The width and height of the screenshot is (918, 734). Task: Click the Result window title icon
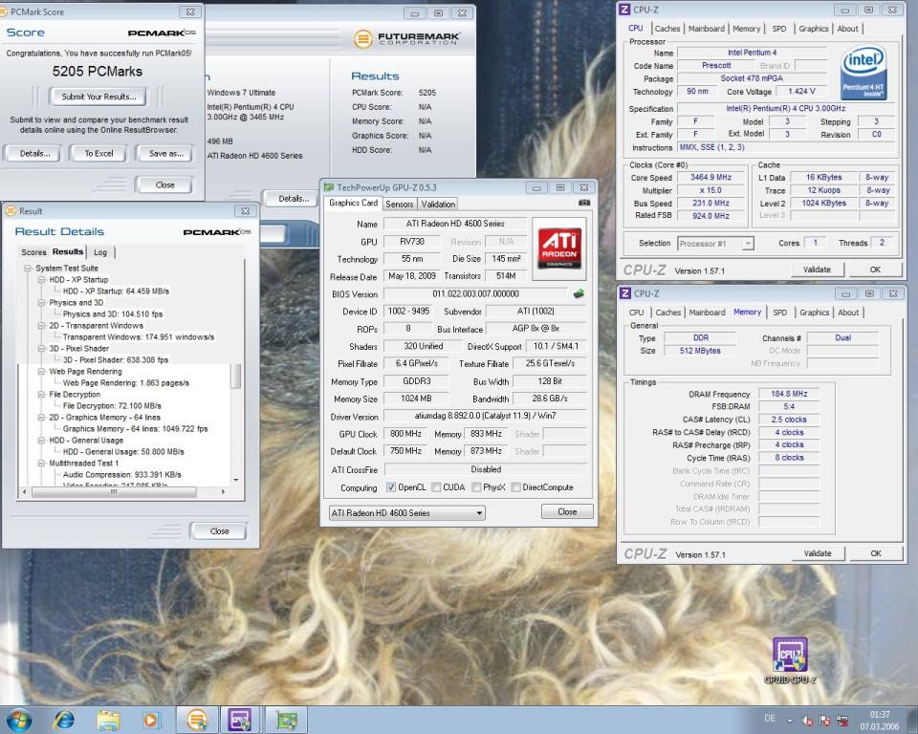coord(11,210)
